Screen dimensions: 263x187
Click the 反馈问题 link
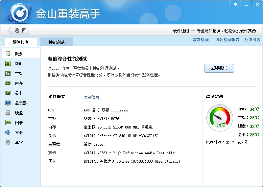[x=252, y=40]
